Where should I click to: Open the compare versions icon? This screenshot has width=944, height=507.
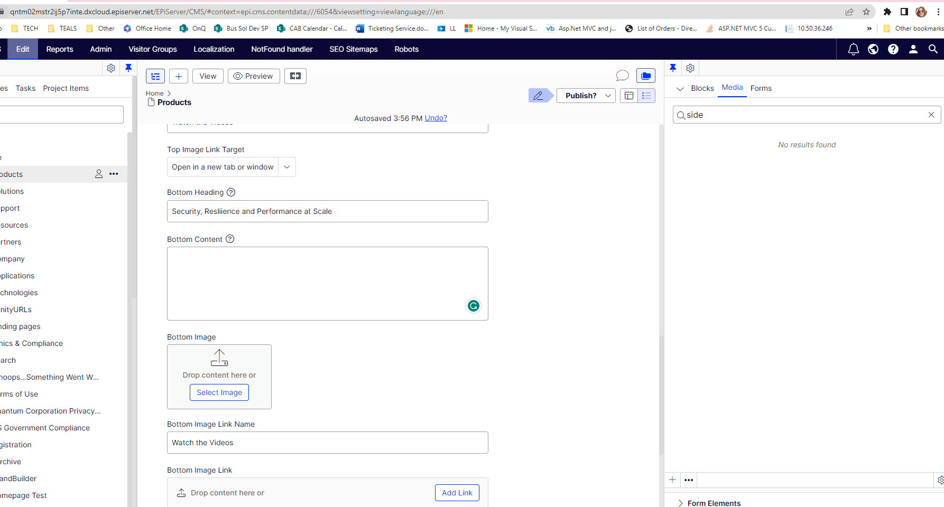click(x=295, y=76)
